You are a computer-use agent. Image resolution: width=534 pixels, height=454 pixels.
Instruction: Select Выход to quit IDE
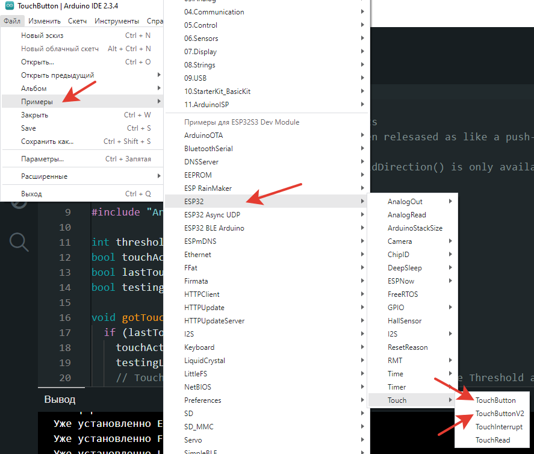82,194
